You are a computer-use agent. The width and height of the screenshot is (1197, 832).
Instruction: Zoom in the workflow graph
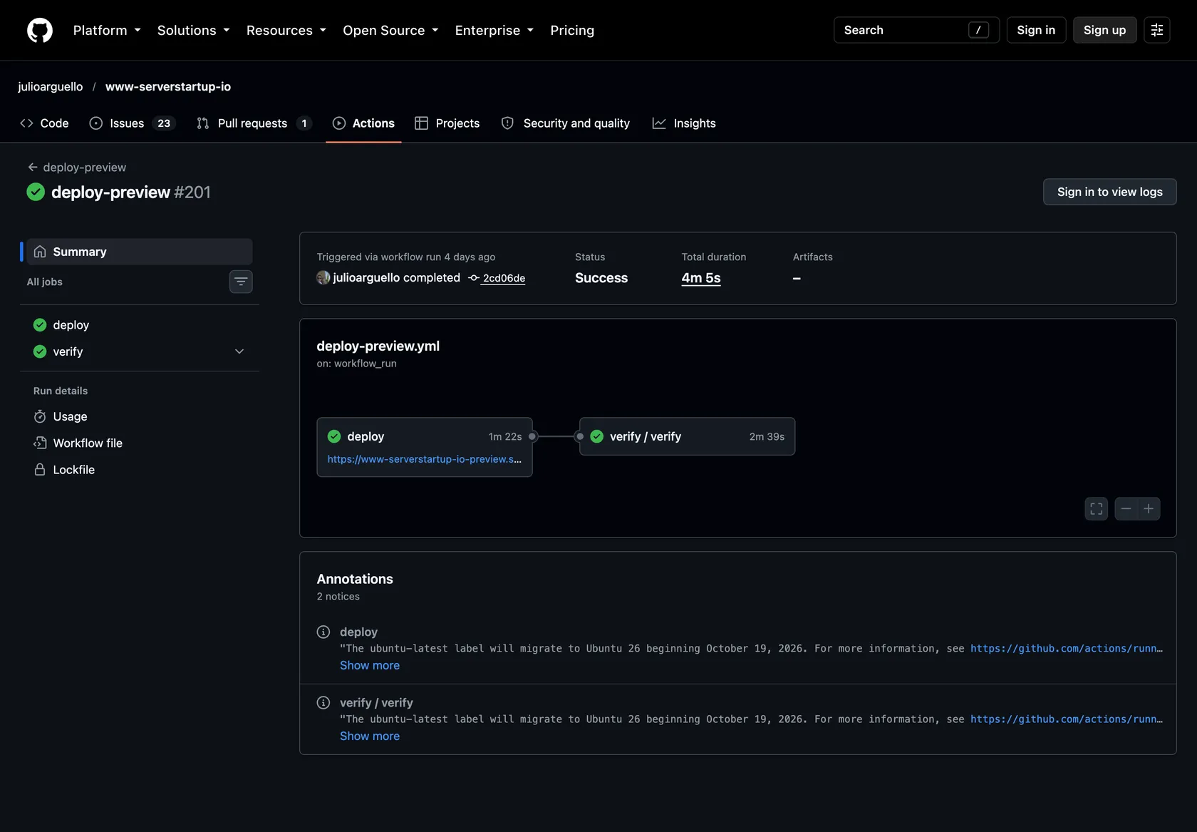point(1149,508)
